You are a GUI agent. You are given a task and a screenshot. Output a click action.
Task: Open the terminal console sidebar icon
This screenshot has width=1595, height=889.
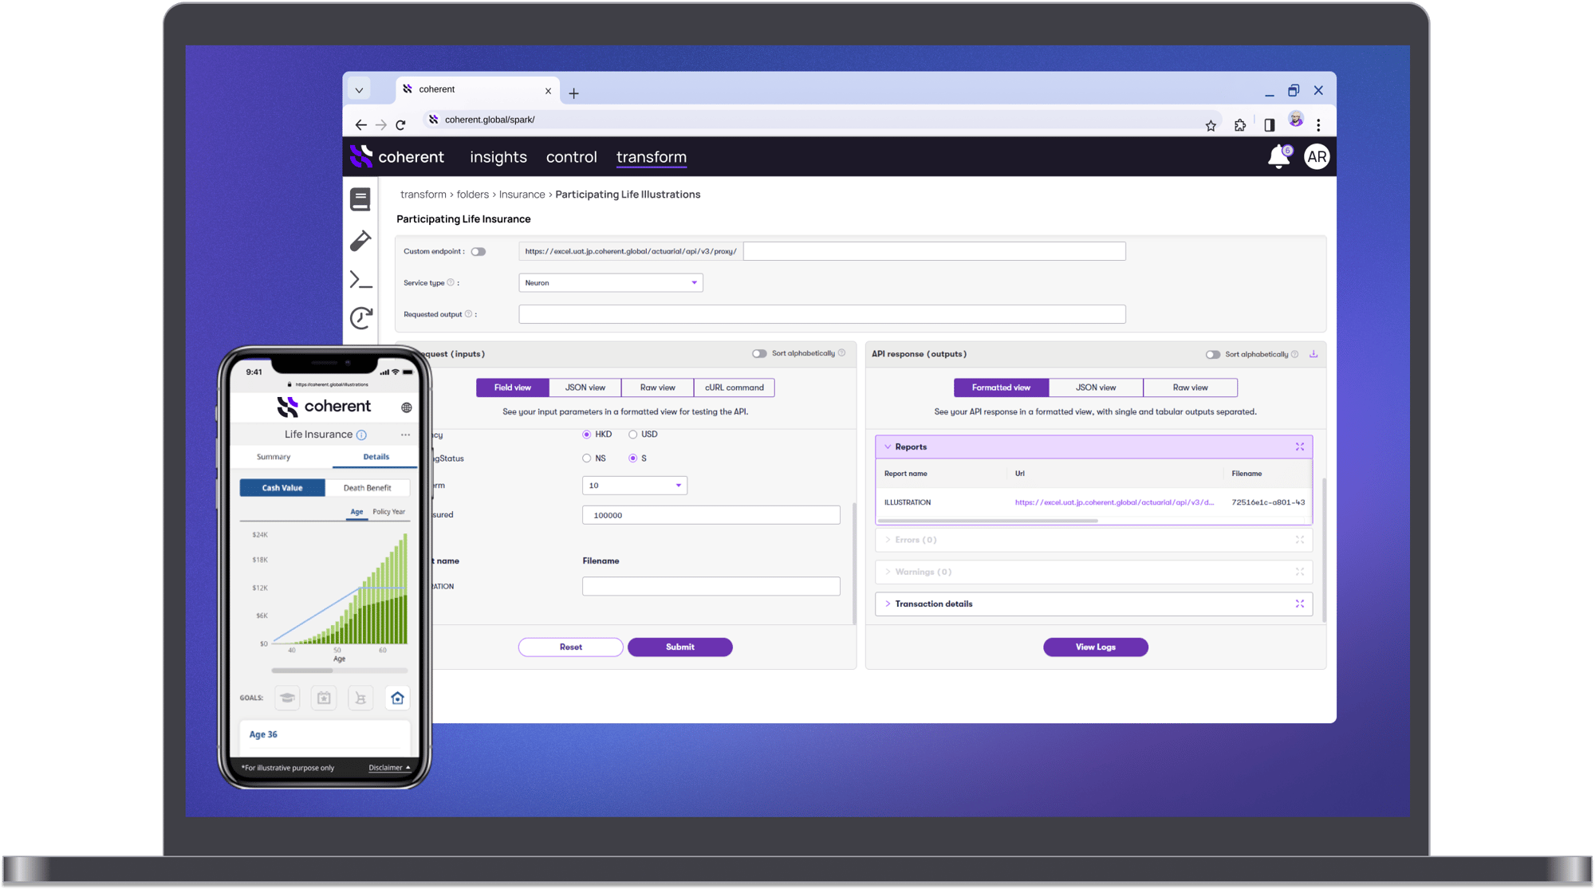360,280
